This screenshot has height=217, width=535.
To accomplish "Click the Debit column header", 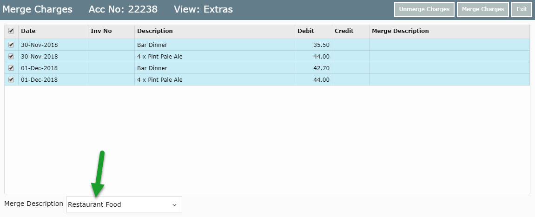I will point(306,31).
